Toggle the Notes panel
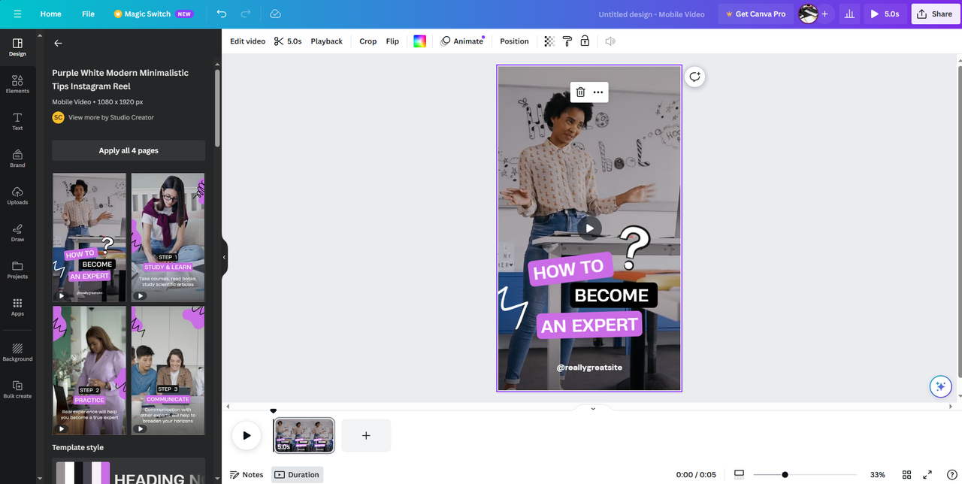962x484 pixels. 247,475
